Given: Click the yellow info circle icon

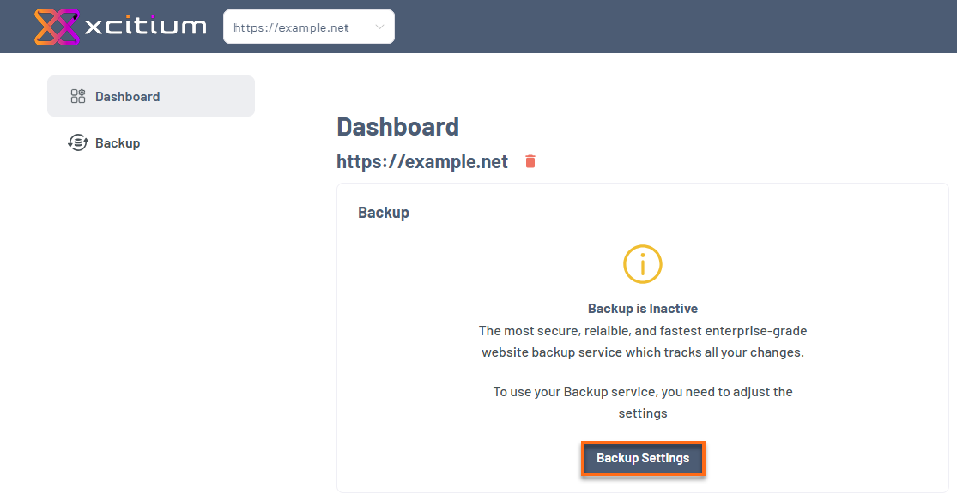Looking at the screenshot, I should (643, 264).
